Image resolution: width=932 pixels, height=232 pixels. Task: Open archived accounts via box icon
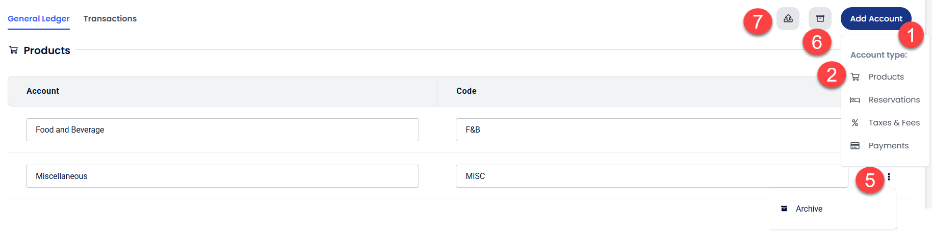click(x=820, y=19)
